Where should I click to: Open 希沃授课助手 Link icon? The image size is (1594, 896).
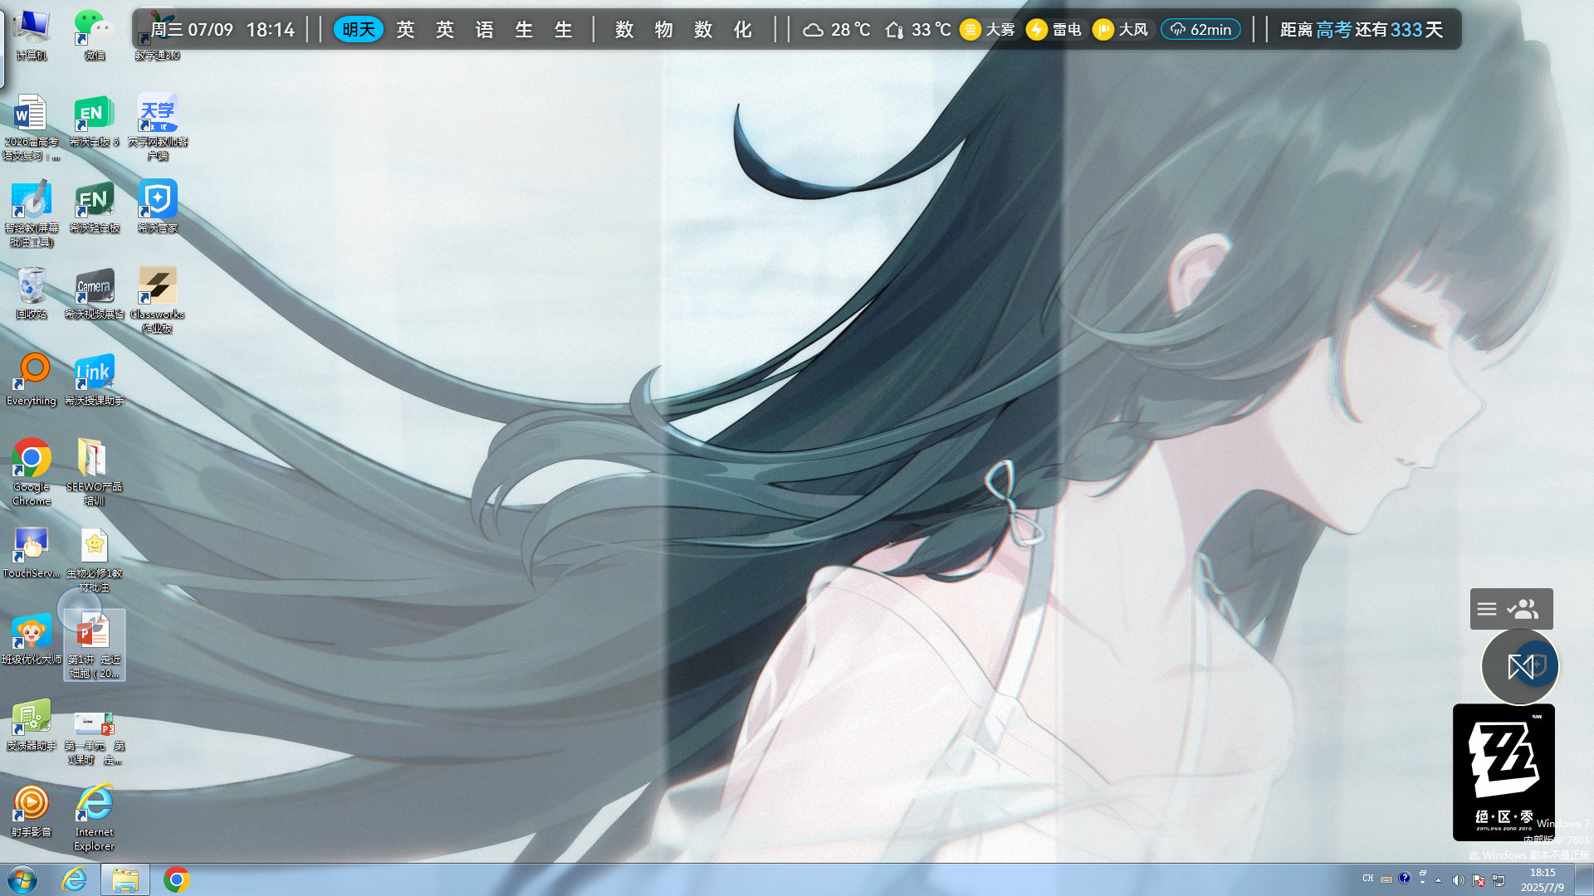click(95, 380)
